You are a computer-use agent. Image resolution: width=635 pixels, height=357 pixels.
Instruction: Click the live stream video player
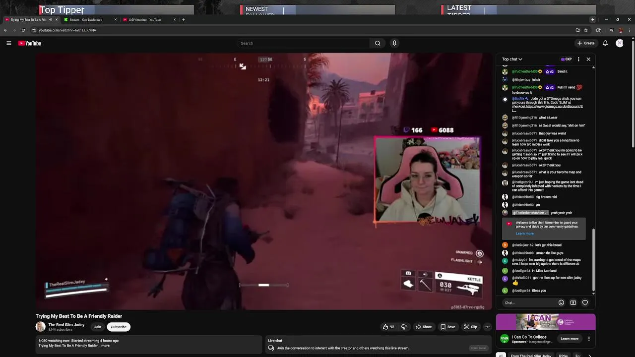point(264,181)
